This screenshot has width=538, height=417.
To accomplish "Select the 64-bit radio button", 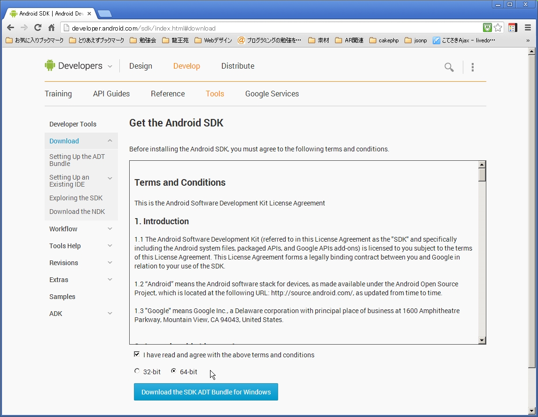I will [x=173, y=371].
